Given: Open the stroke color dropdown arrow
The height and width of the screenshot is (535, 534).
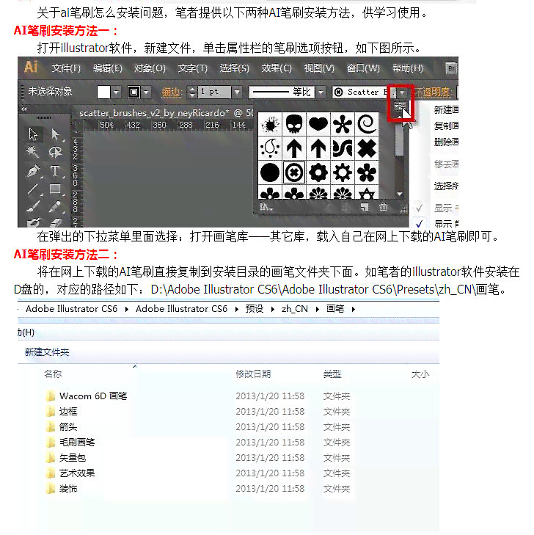Looking at the screenshot, I should point(147,92).
